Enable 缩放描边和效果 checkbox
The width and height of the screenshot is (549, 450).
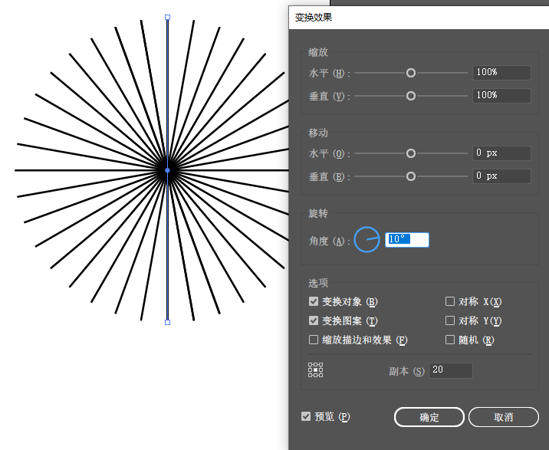tap(314, 340)
